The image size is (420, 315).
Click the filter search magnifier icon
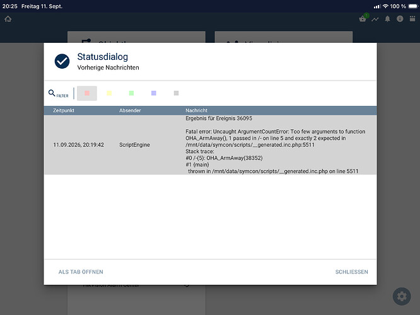point(52,93)
